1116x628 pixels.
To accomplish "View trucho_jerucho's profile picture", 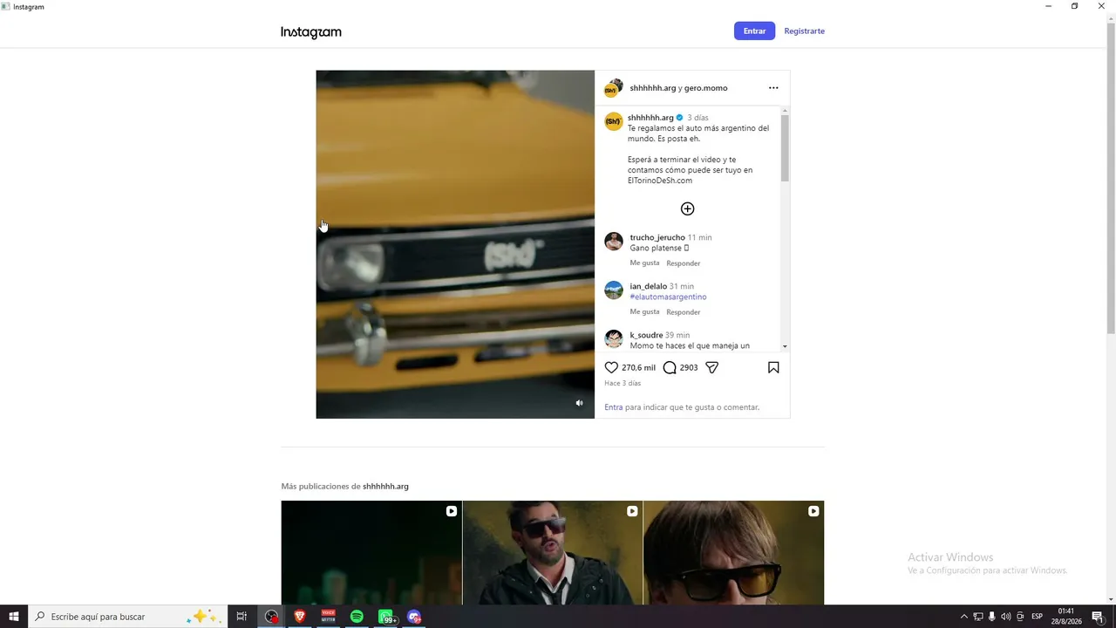I will click(614, 242).
